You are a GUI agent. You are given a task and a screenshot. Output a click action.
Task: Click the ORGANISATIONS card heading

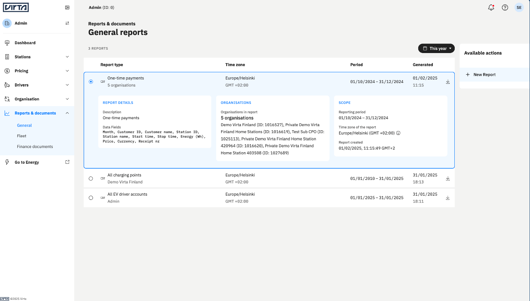[236, 103]
